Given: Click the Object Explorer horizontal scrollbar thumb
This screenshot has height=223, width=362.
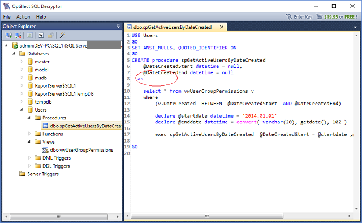Looking at the screenshot, I should pos(59,217).
